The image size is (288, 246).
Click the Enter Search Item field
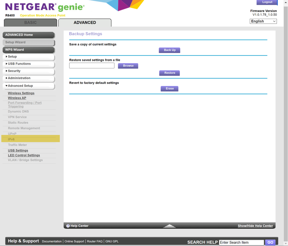(x=241, y=243)
